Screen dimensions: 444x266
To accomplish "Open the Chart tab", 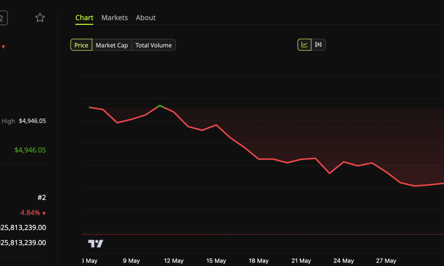I will (84, 18).
